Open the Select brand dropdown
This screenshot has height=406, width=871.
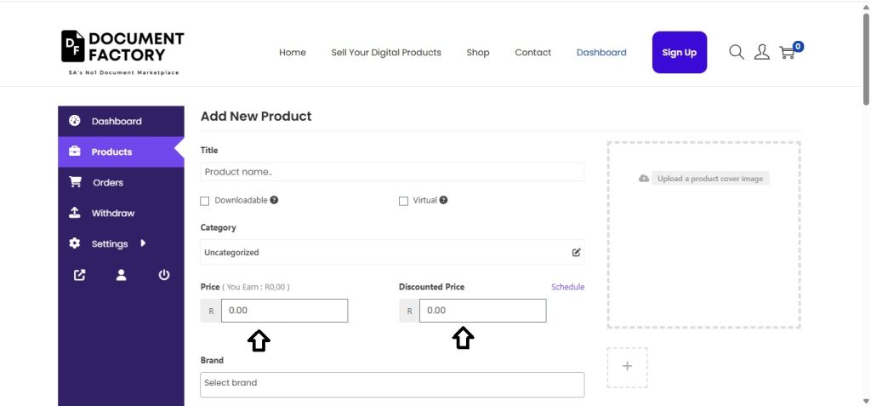(392, 384)
